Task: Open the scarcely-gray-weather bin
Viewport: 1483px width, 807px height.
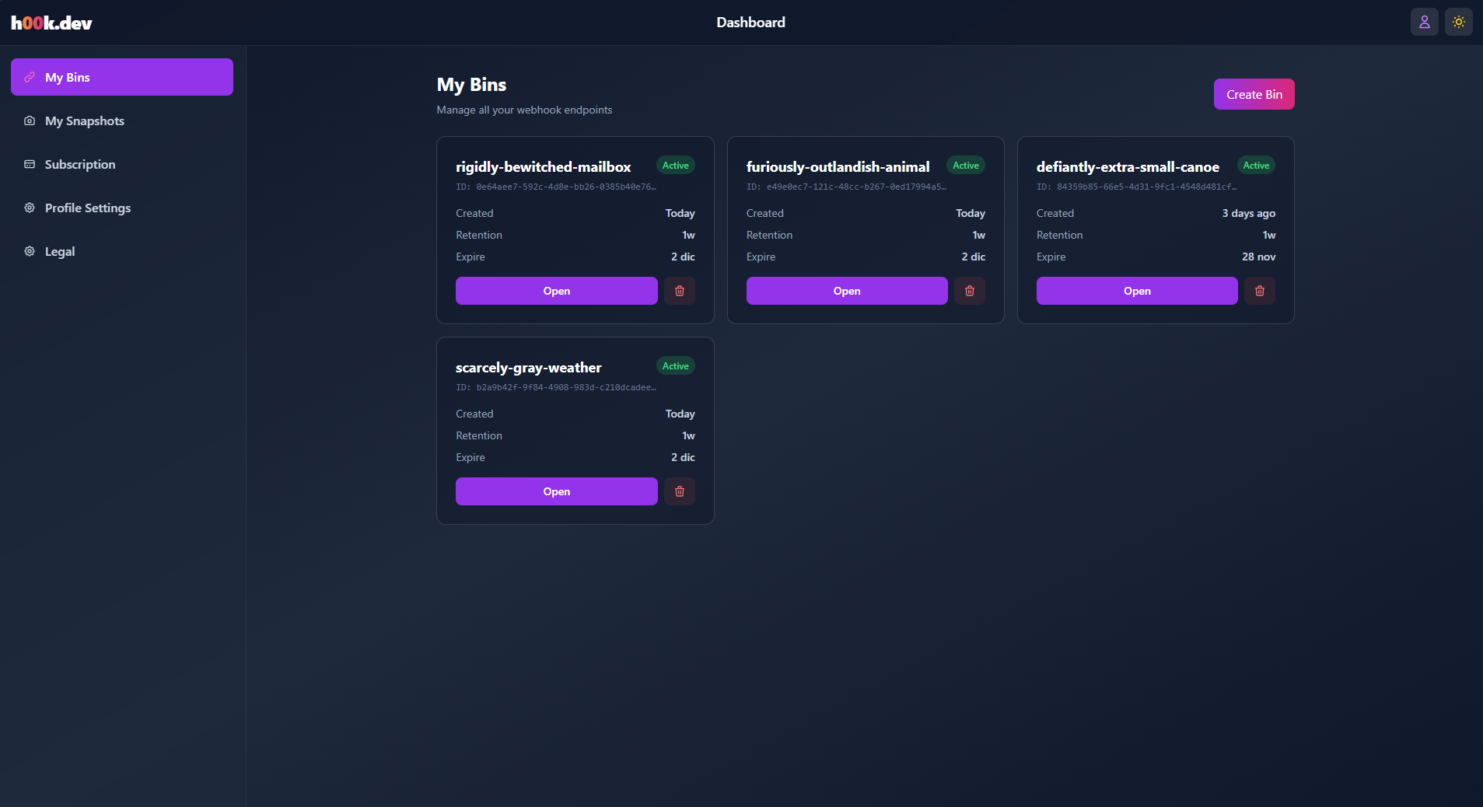Action: pyautogui.click(x=555, y=491)
